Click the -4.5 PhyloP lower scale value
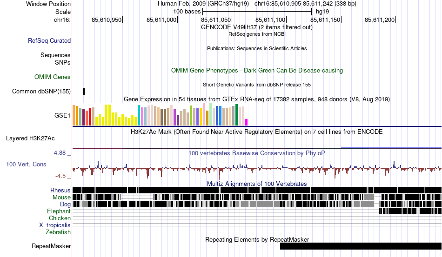 [x=60, y=176]
